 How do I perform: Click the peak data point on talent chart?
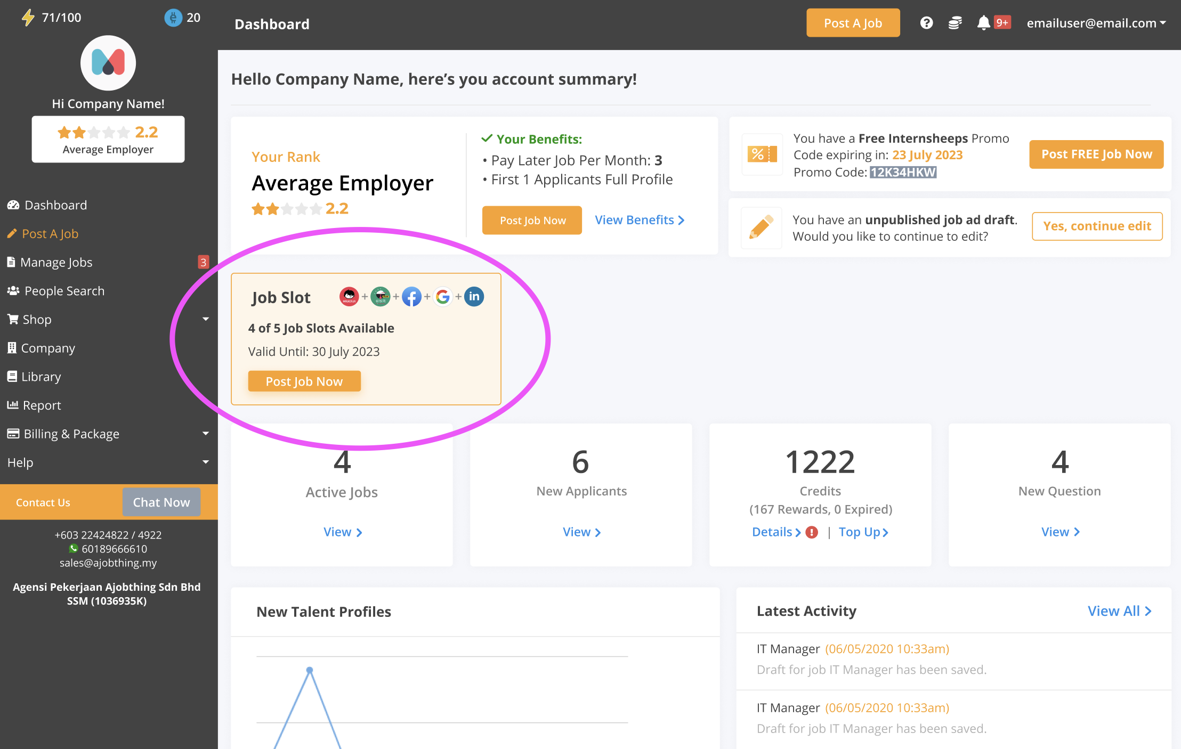point(310,670)
